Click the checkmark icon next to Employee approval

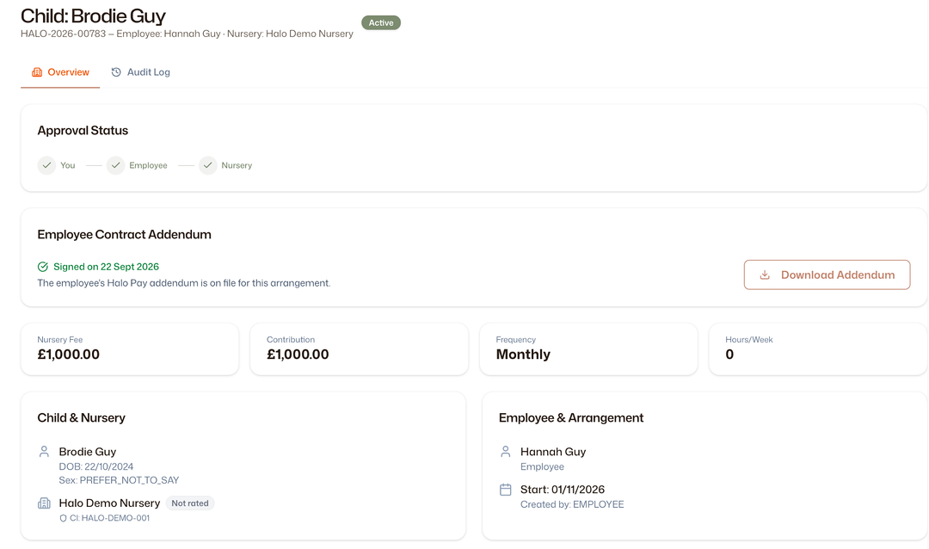click(115, 165)
